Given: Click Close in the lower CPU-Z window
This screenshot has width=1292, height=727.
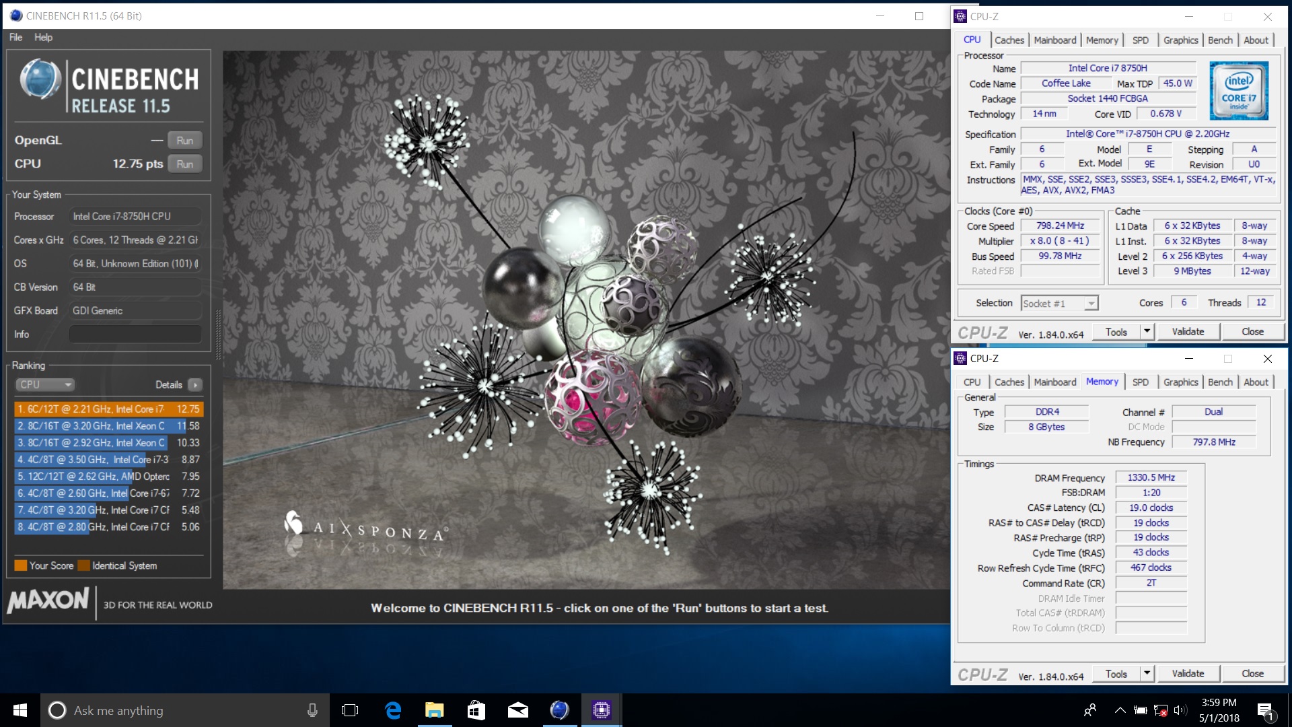Looking at the screenshot, I should coord(1252,674).
